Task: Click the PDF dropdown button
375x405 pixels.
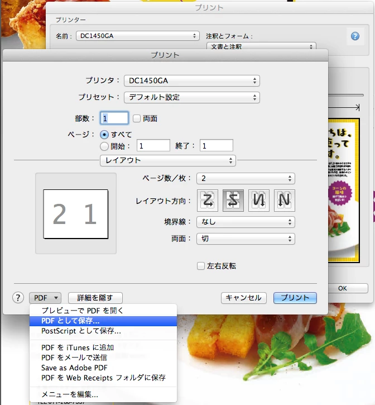Action: [45, 298]
